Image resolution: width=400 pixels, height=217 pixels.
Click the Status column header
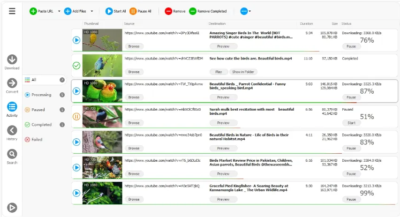point(346,23)
